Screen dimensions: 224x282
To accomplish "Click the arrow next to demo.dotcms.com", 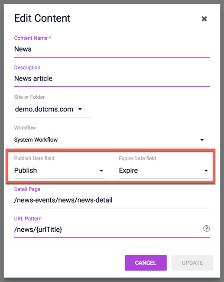I will [80, 109].
